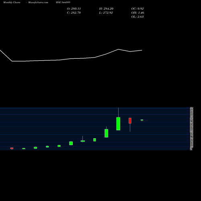Select the low value L: 272.92

pyautogui.click(x=106, y=13)
